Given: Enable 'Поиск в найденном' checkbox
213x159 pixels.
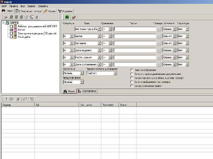Looking at the screenshot, I should [132, 70].
